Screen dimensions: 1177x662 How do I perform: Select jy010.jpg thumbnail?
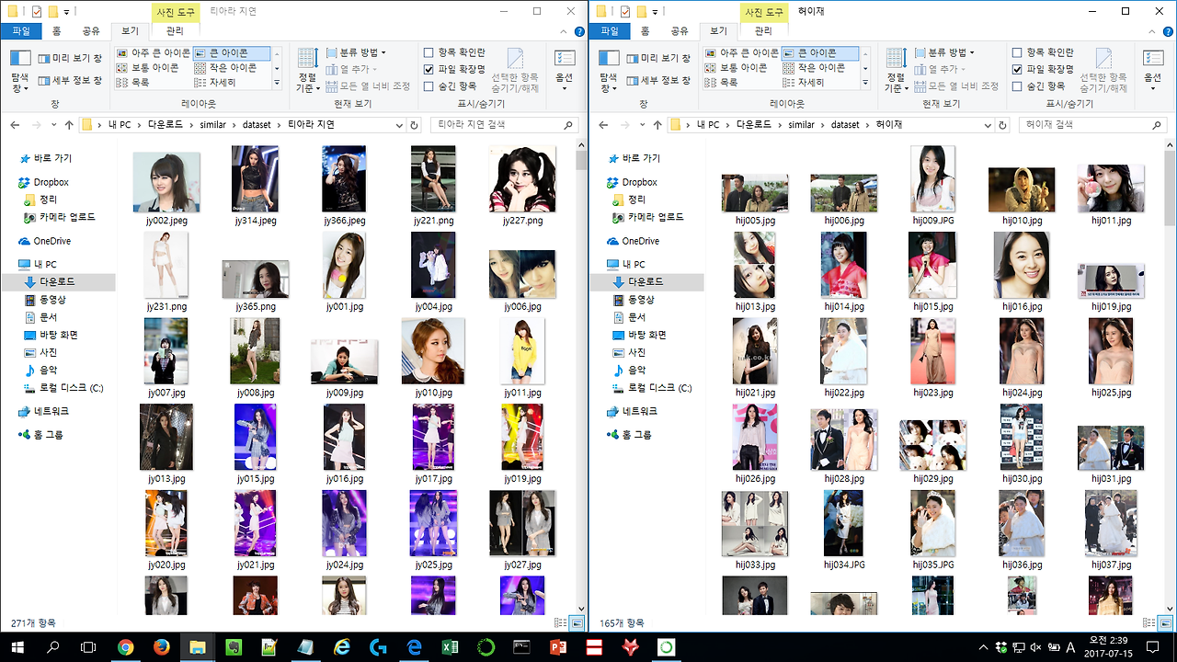[x=433, y=359]
